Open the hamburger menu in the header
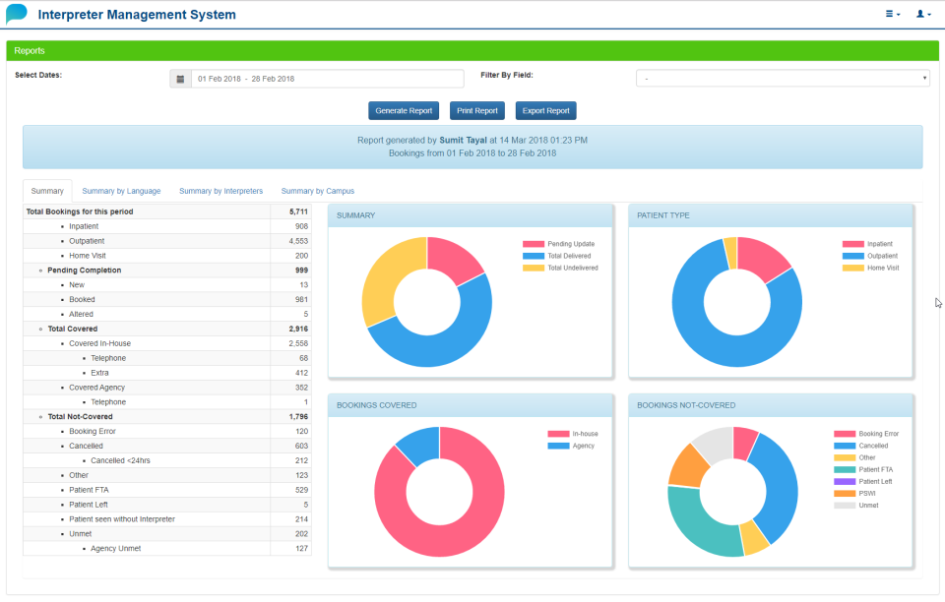The height and width of the screenshot is (602, 945). pos(891,14)
